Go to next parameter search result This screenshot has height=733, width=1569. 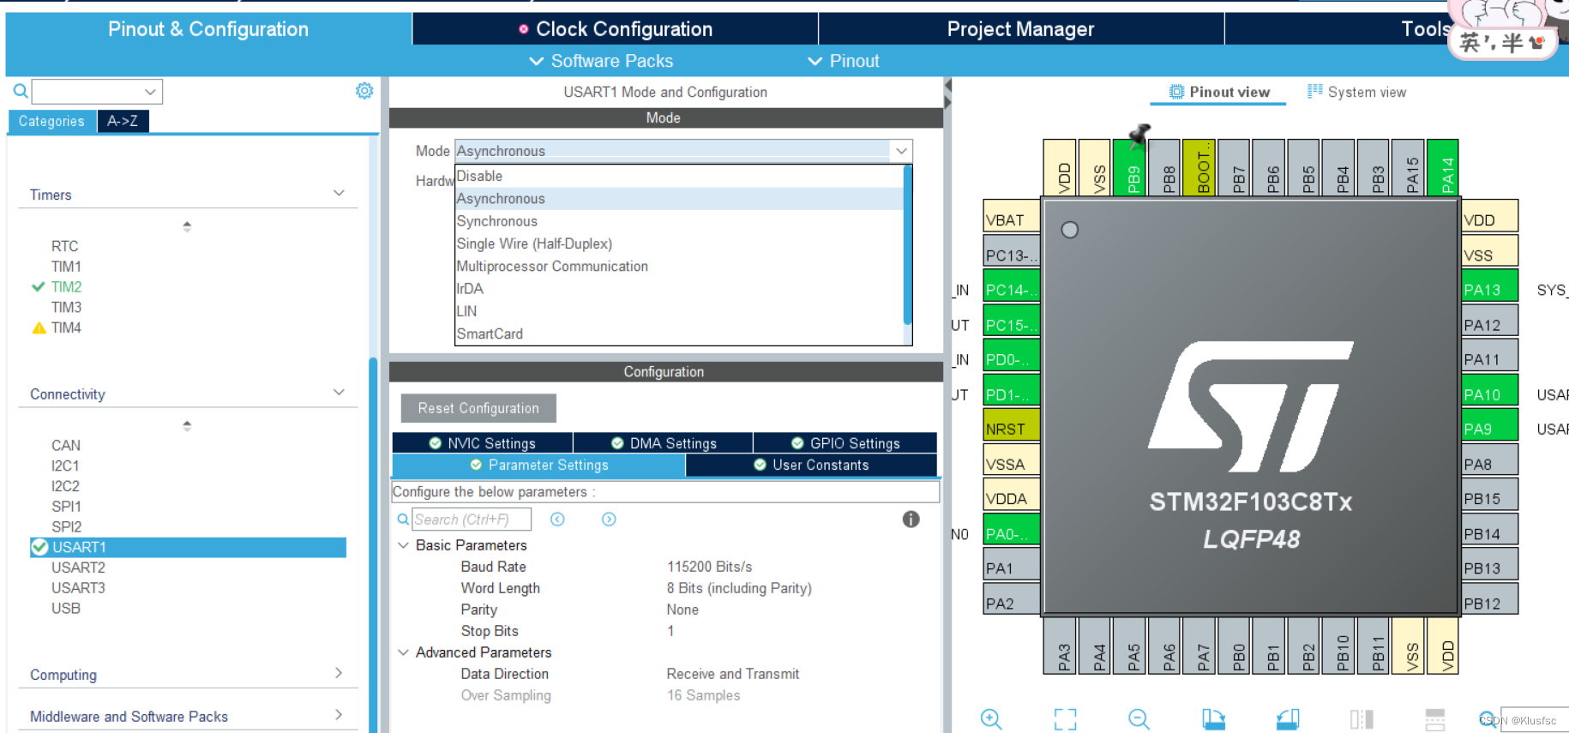[x=609, y=520]
